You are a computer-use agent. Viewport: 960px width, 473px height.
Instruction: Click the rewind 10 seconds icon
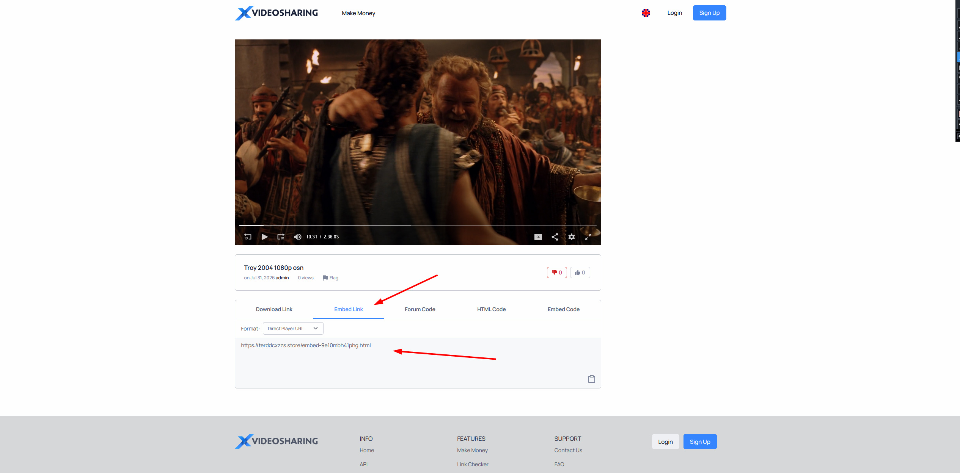[248, 237]
